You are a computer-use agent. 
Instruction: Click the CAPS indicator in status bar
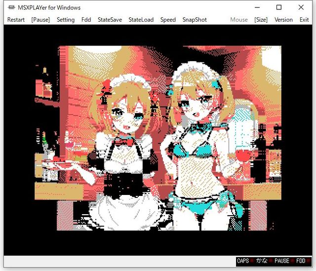[x=244, y=261]
